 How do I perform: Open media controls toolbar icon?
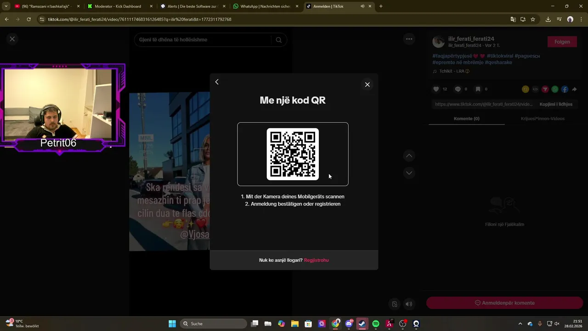(x=559, y=19)
